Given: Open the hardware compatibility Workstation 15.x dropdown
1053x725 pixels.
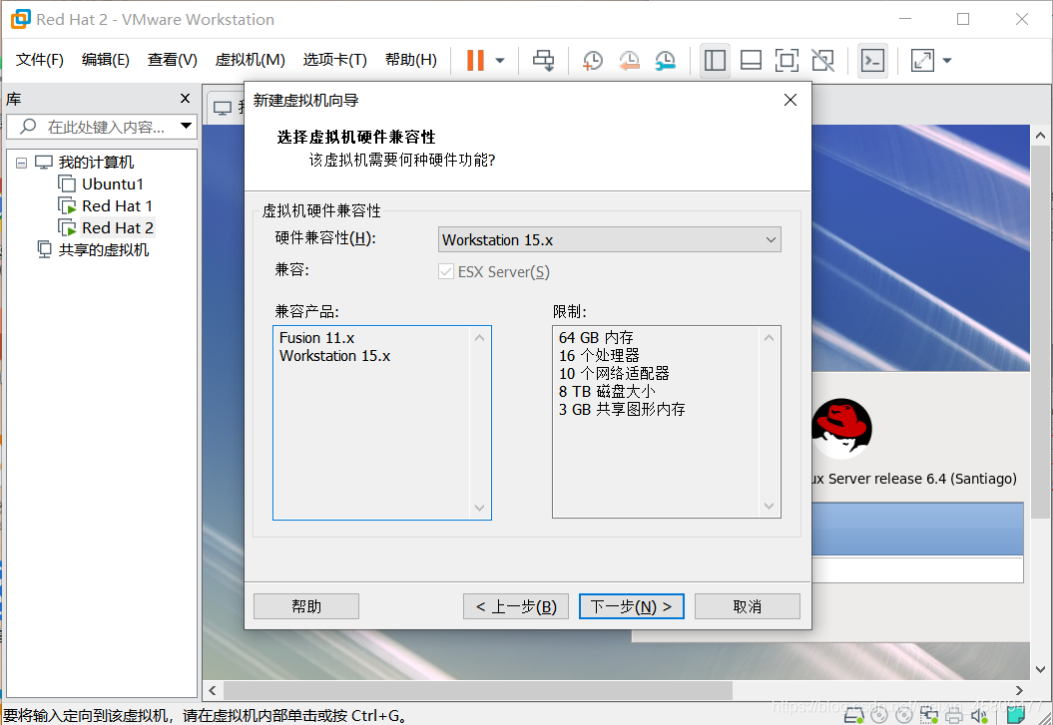Looking at the screenshot, I should tap(609, 239).
